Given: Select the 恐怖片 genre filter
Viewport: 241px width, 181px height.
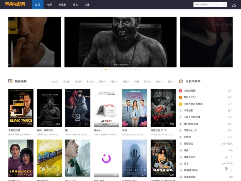Looking at the screenshot, I should 102,81.
